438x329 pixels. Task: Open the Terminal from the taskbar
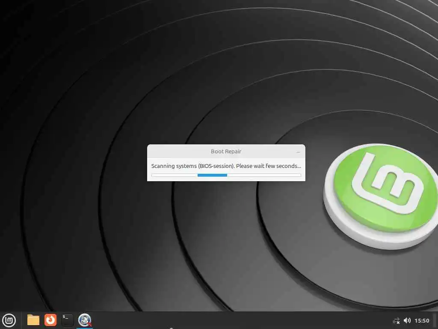pos(67,320)
